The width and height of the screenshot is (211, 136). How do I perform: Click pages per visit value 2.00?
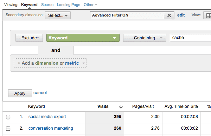155,117
